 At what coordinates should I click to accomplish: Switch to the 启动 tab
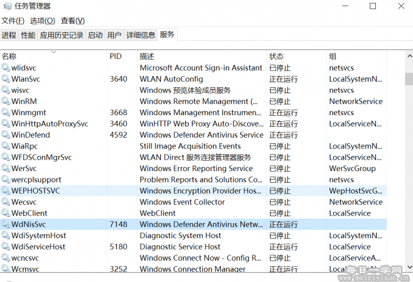click(x=95, y=35)
